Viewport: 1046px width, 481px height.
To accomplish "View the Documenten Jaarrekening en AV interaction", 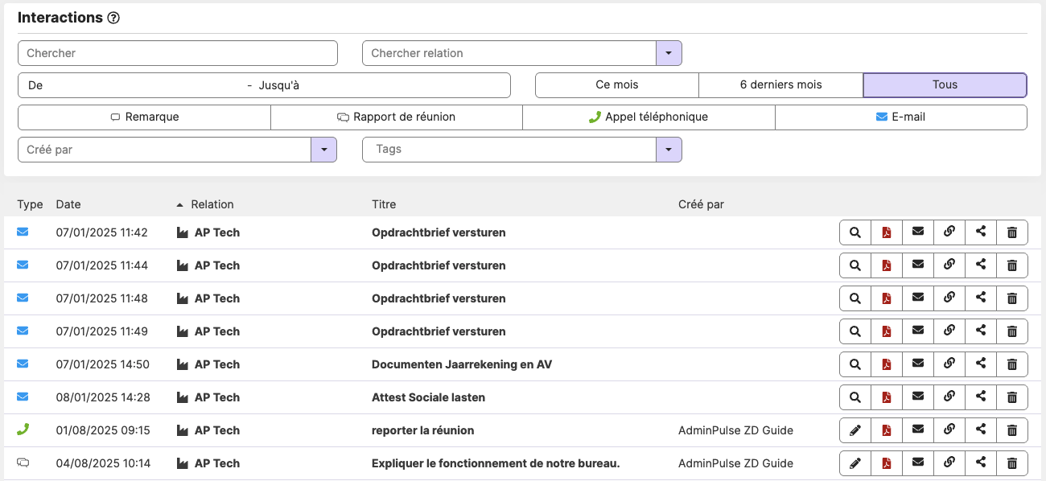I will coord(855,364).
